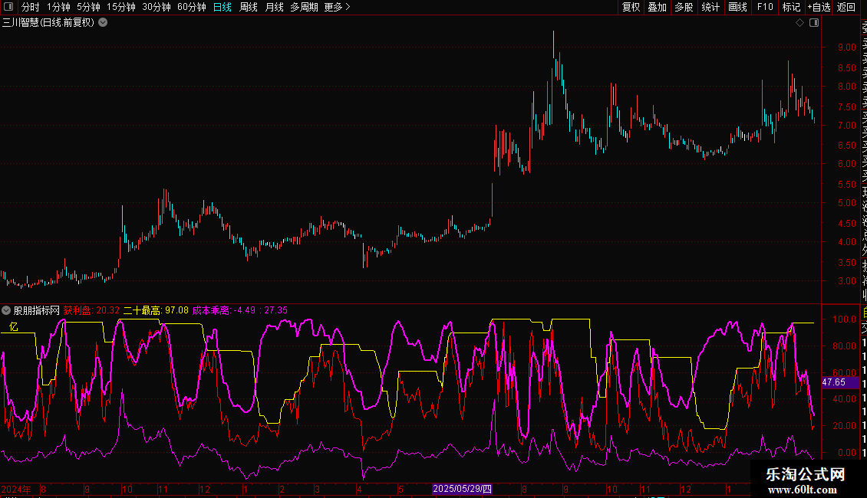Click the 9.00 price axis label
This screenshot has width=867, height=498.
[x=846, y=48]
